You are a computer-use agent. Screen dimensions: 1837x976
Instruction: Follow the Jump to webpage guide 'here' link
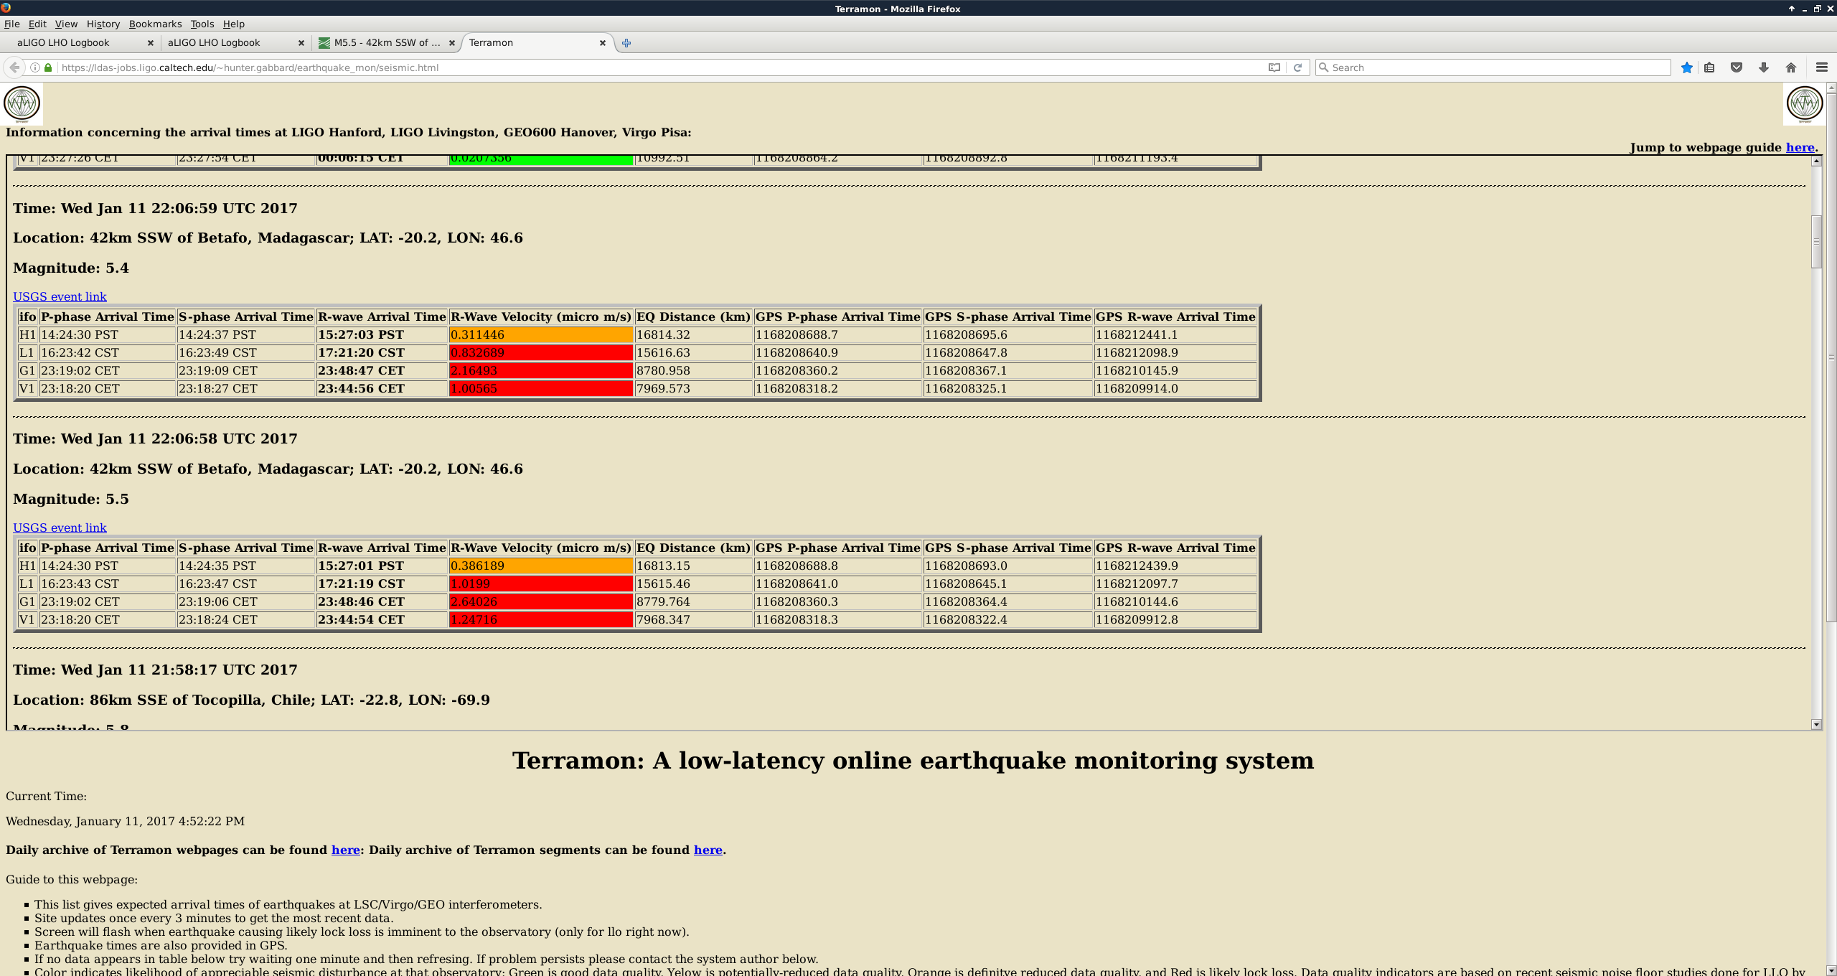point(1800,147)
